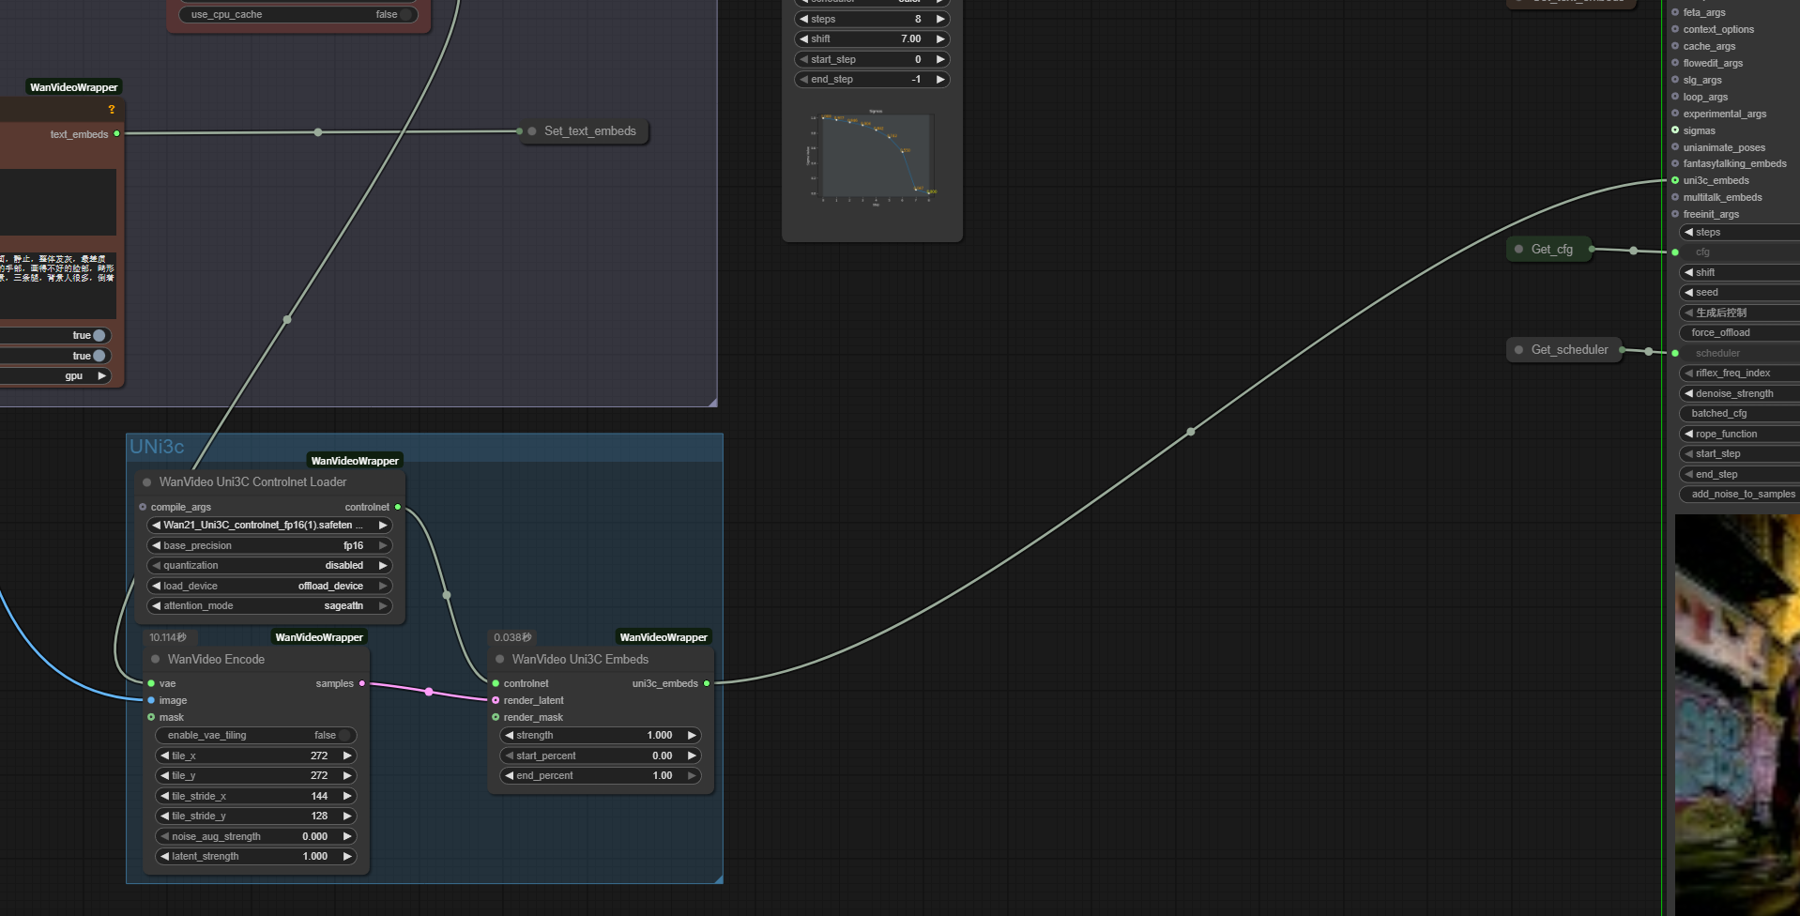Click the shift field showing 7.00
This screenshot has width=1800, height=916.
click(x=872, y=39)
